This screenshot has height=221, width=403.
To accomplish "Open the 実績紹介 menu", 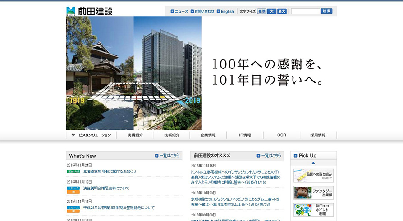I will pos(135,135).
